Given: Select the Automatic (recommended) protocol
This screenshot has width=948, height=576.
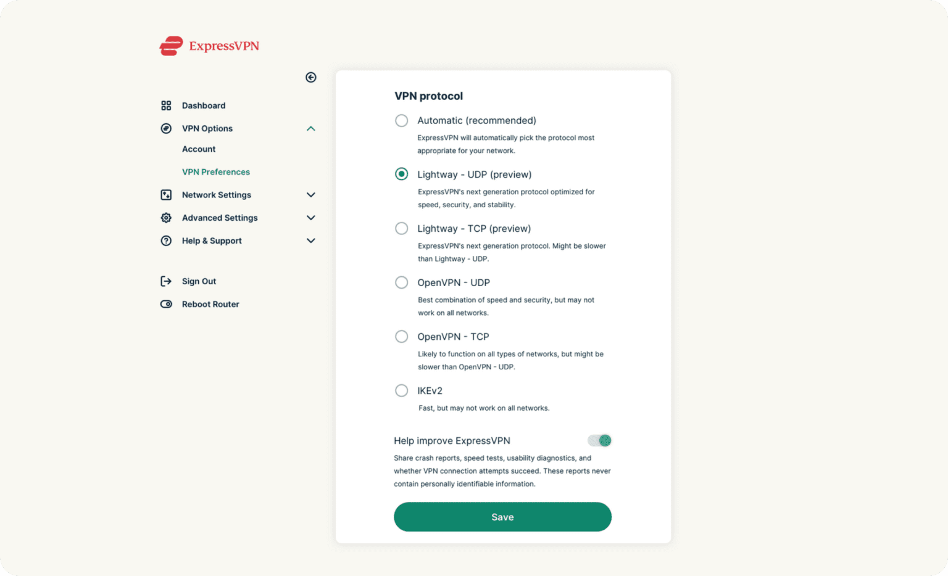Looking at the screenshot, I should 401,120.
